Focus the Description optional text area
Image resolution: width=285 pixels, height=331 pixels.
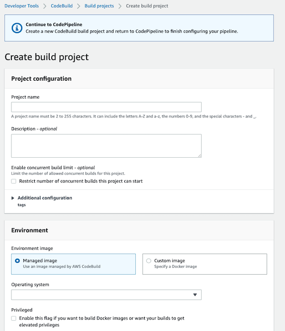(x=106, y=146)
